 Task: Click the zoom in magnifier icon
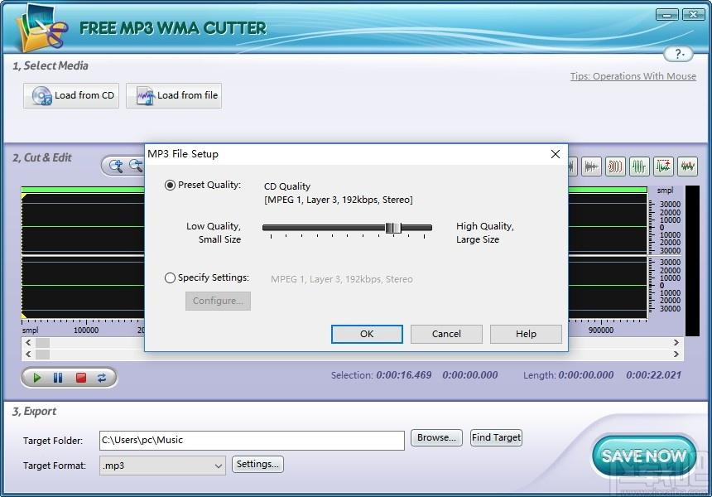116,166
